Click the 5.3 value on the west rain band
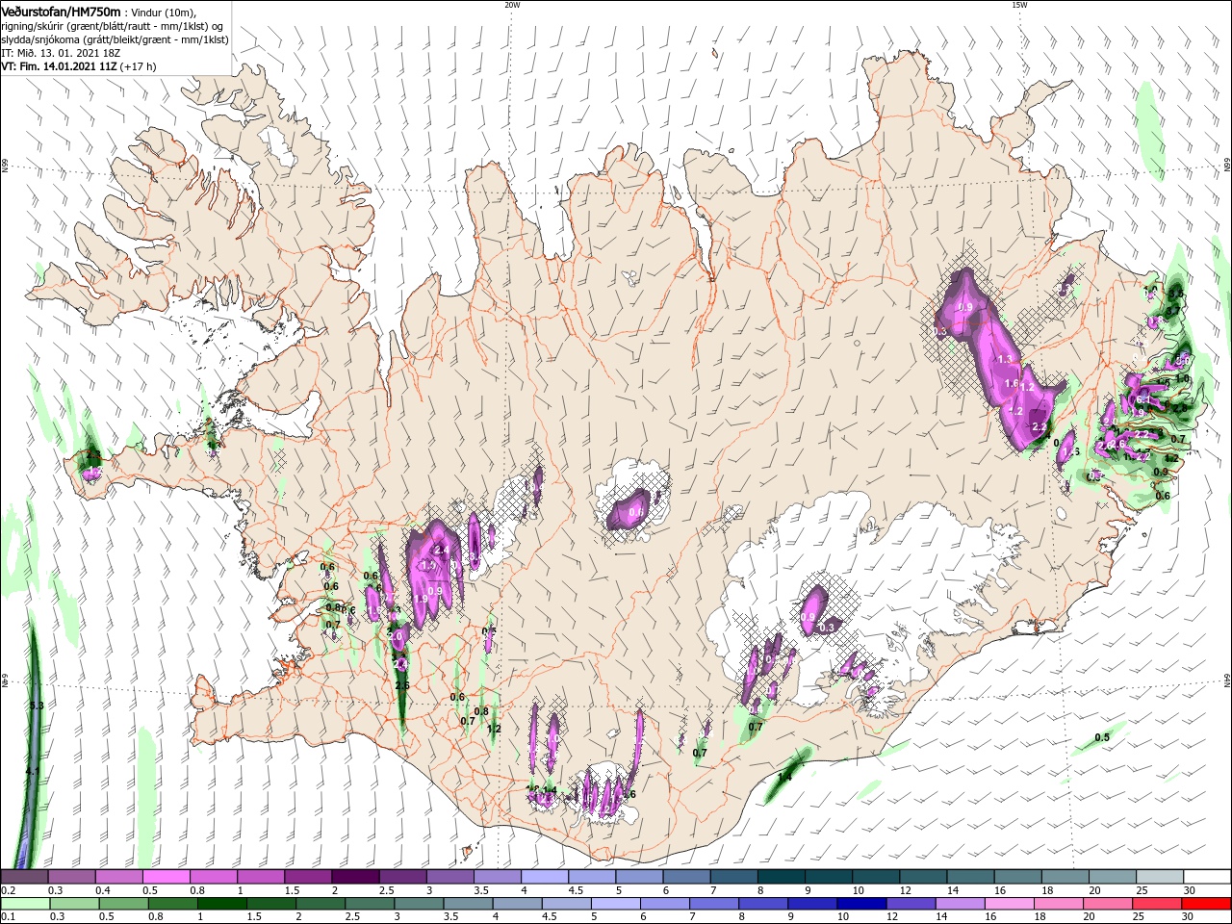Image resolution: width=1232 pixels, height=924 pixels. 37,706
